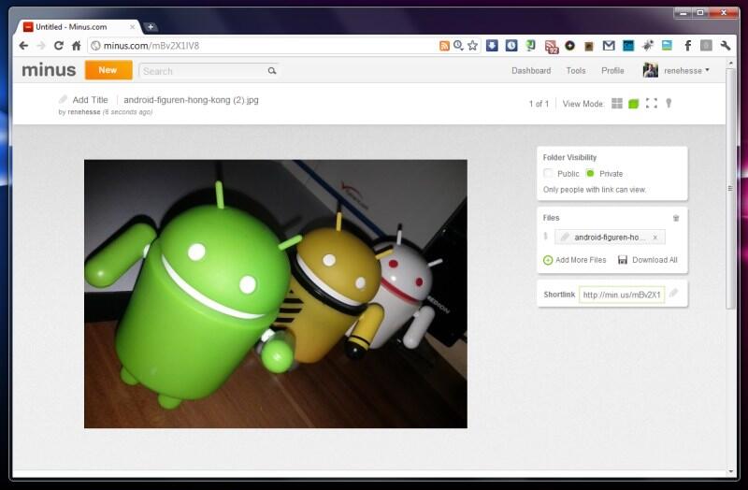This screenshot has width=748, height=490.
Task: Close the Minus.com browser tab
Action: [133, 27]
